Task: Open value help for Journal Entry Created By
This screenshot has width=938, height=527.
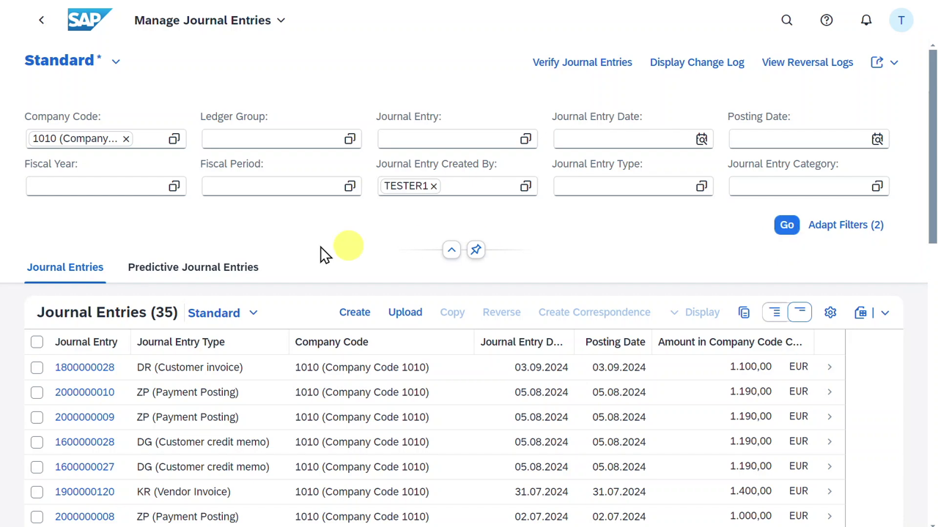Action: pos(526,187)
